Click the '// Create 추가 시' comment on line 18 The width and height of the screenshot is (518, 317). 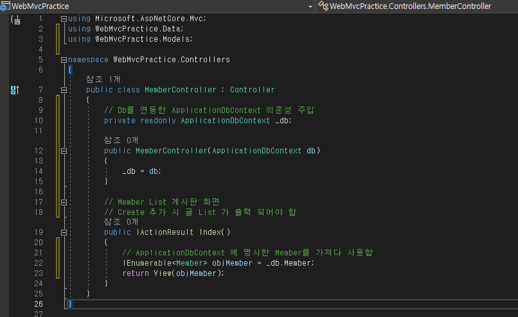pyautogui.click(x=201, y=212)
